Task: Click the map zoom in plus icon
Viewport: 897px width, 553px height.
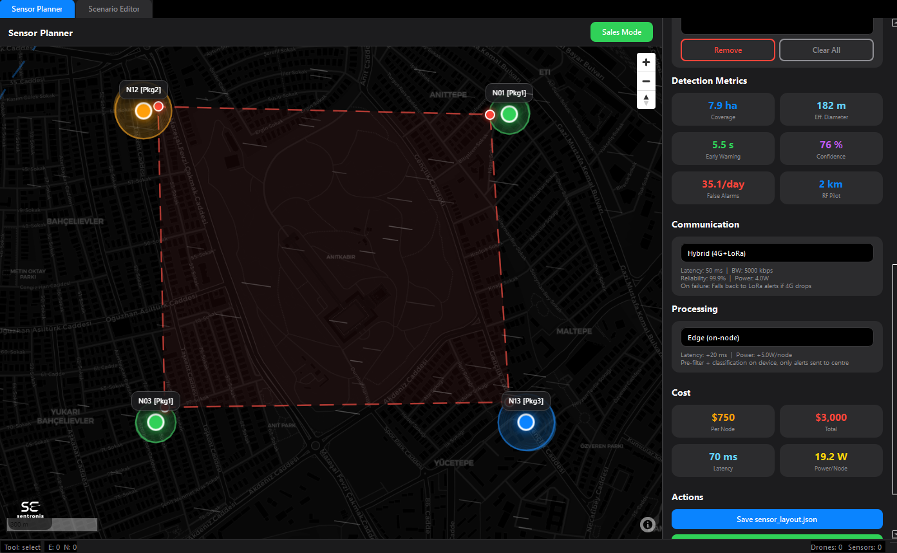Action: pos(646,63)
